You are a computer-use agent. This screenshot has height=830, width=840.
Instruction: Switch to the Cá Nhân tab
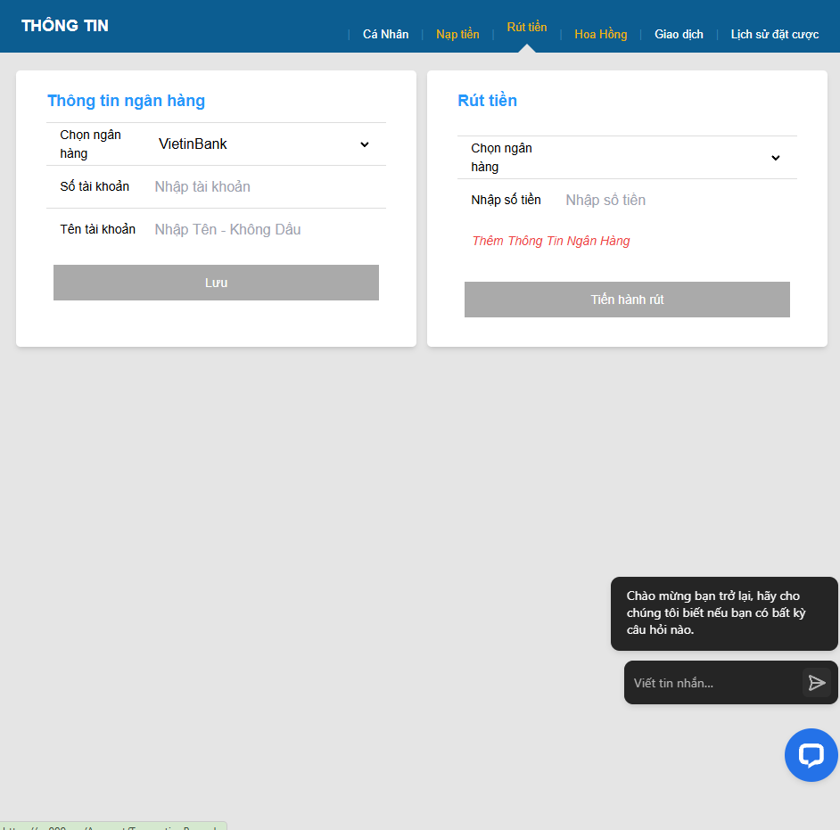(385, 34)
